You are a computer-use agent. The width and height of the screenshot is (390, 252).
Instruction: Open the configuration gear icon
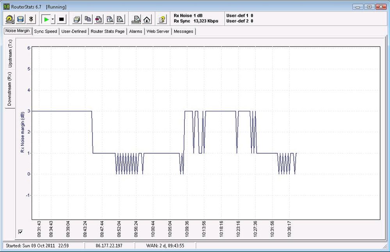(x=10, y=19)
